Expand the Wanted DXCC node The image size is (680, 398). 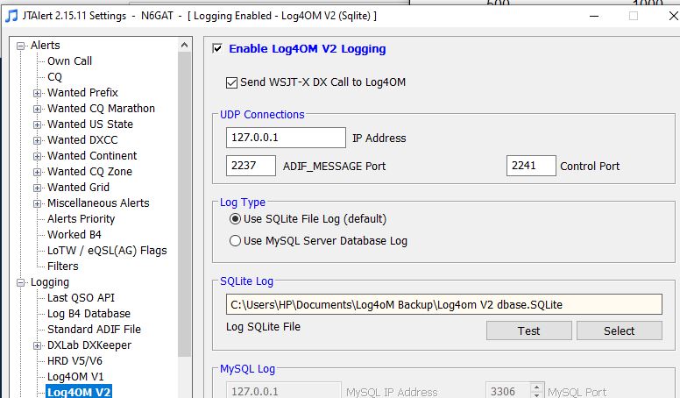pyautogui.click(x=38, y=140)
